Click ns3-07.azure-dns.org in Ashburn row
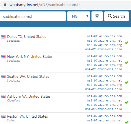Image resolution: width=131 pixels, height=124 pixels. click(104, 105)
